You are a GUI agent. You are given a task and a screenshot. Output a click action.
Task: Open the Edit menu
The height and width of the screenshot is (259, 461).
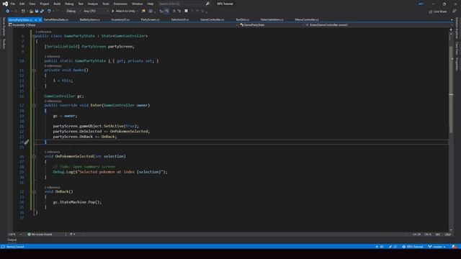pos(22,4)
